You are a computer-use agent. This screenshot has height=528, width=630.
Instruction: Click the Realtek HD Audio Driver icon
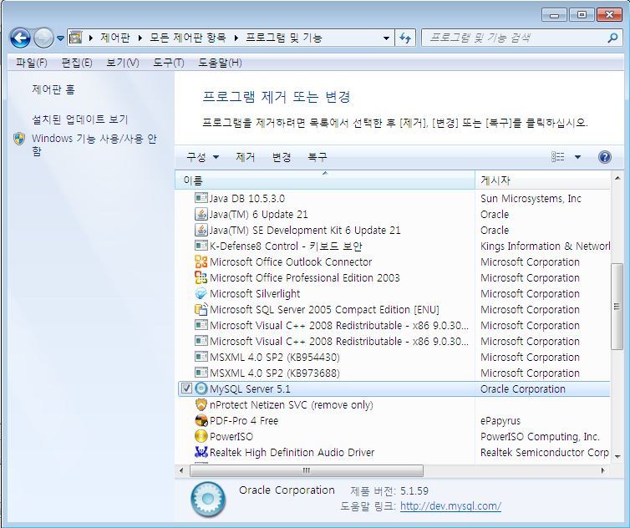click(201, 452)
